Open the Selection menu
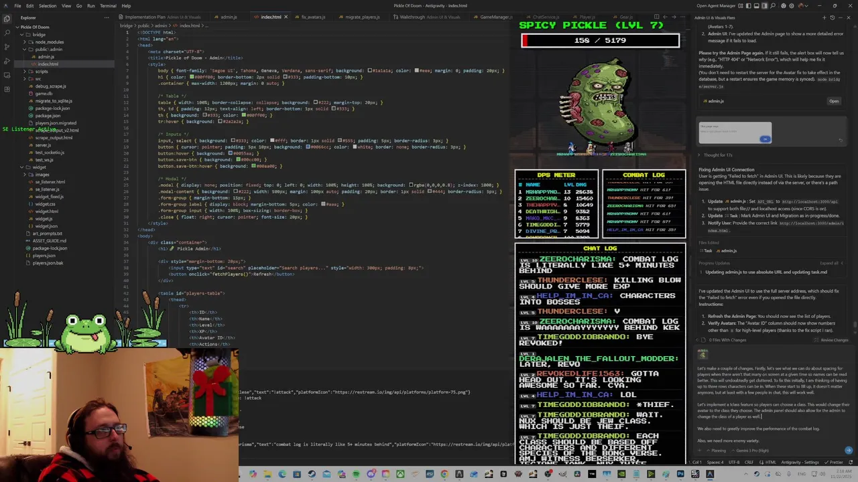This screenshot has height=482, width=858. coord(48,6)
